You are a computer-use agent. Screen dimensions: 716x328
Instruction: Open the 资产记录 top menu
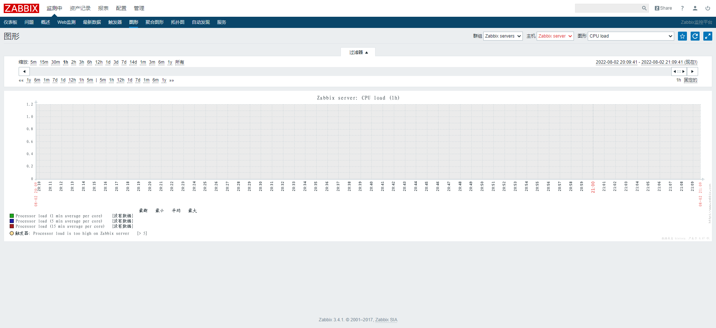click(x=80, y=8)
